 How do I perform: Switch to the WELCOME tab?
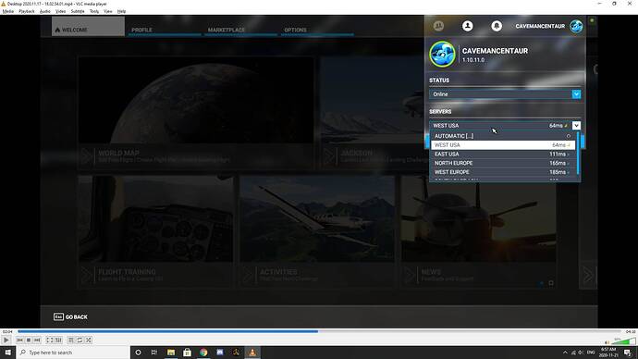point(88,27)
